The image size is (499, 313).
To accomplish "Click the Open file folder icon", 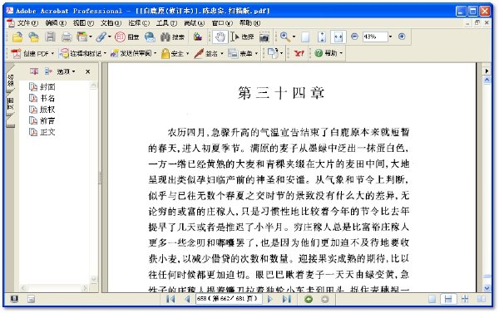I will coord(17,37).
